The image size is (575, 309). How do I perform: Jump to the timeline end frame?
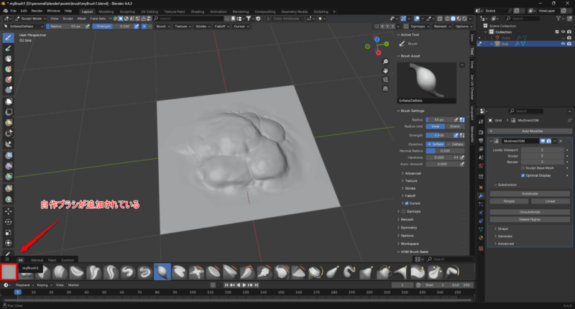pos(257,285)
